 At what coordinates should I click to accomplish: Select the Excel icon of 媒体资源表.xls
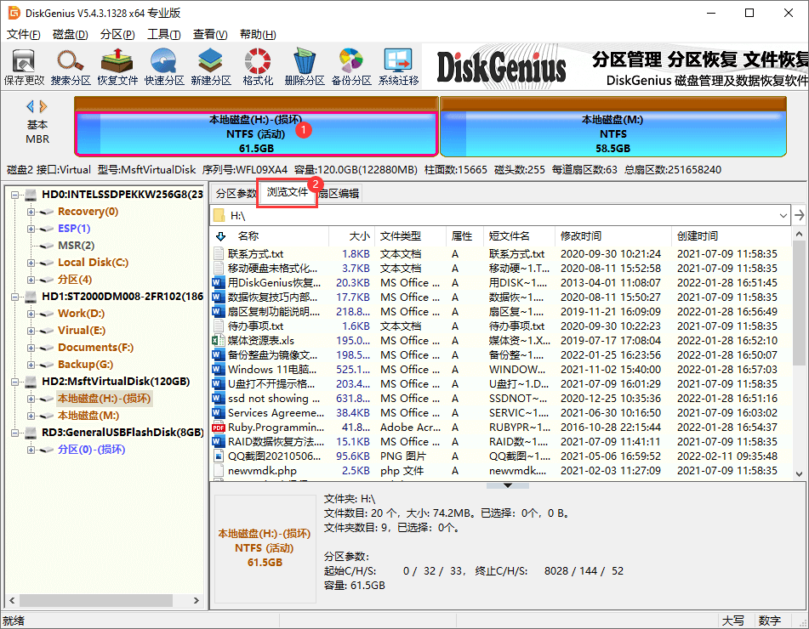[219, 340]
